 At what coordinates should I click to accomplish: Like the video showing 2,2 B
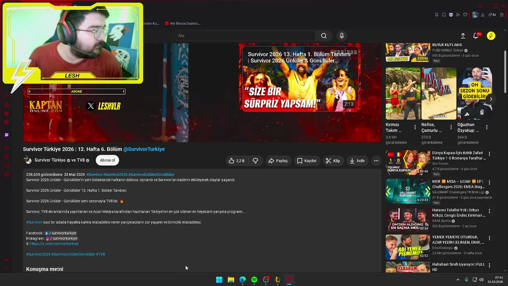tap(237, 161)
